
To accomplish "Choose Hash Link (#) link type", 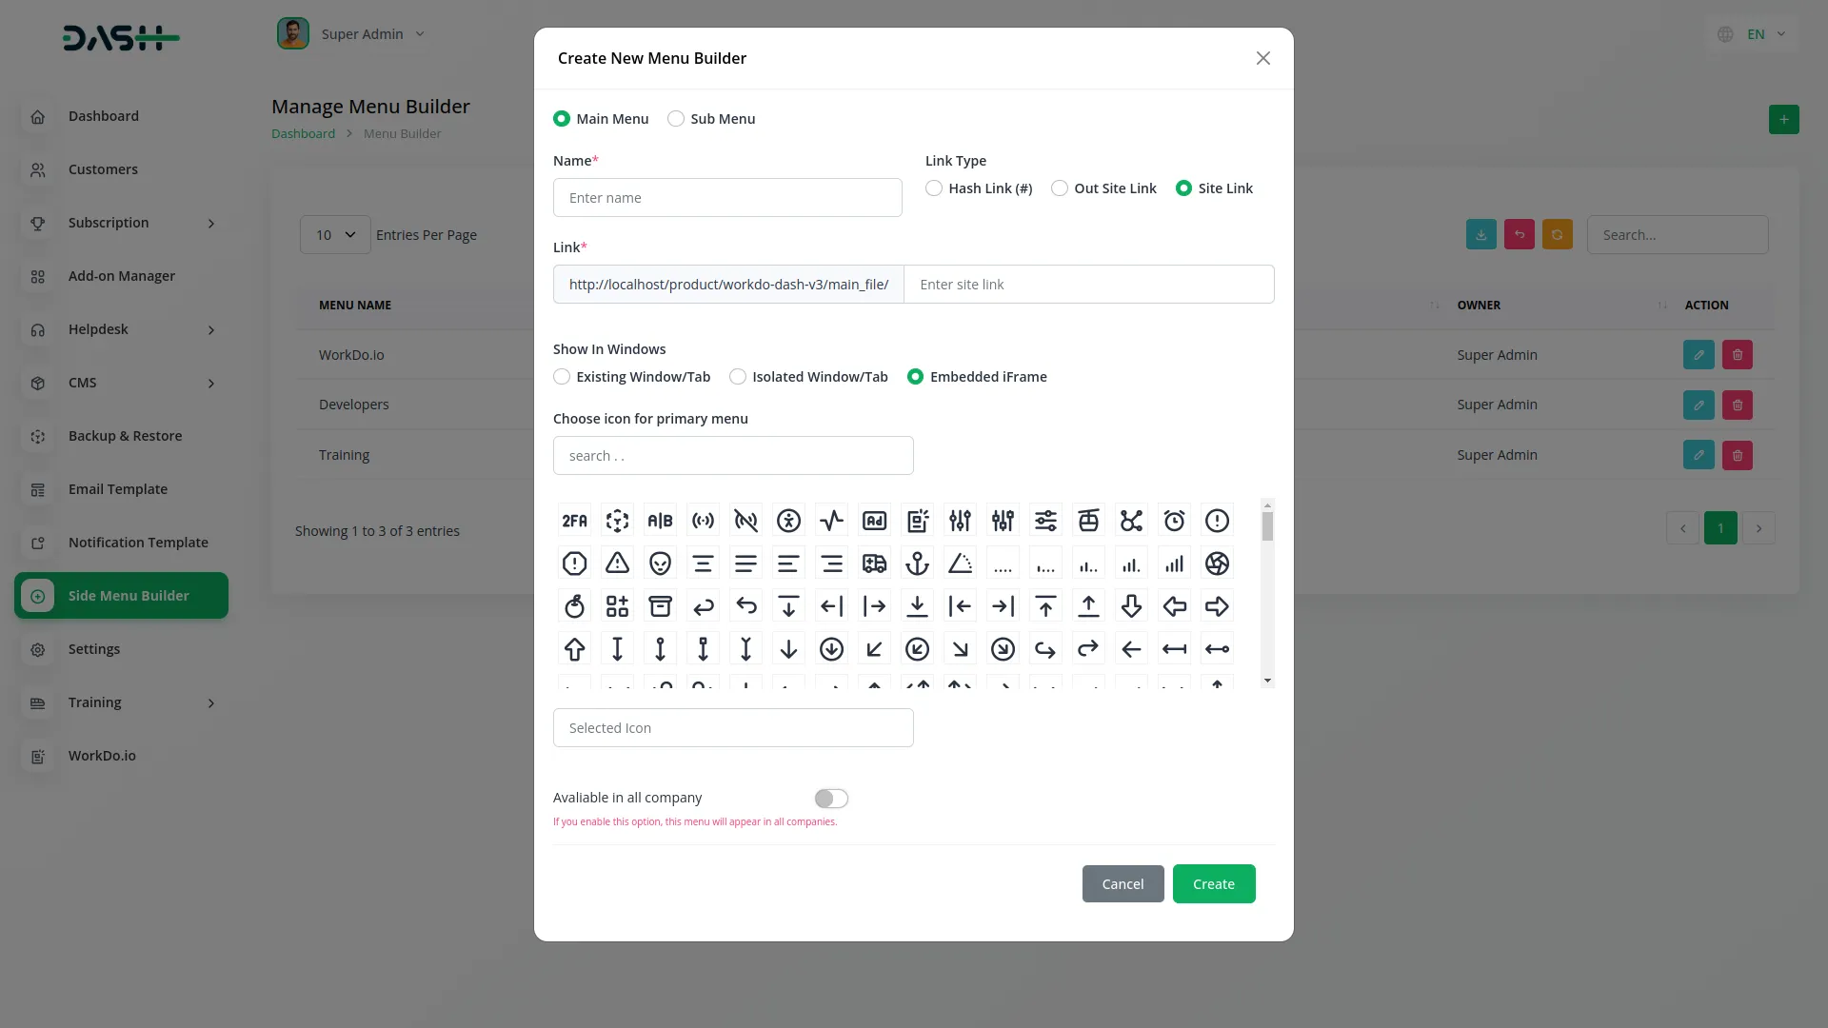I will 934,188.
